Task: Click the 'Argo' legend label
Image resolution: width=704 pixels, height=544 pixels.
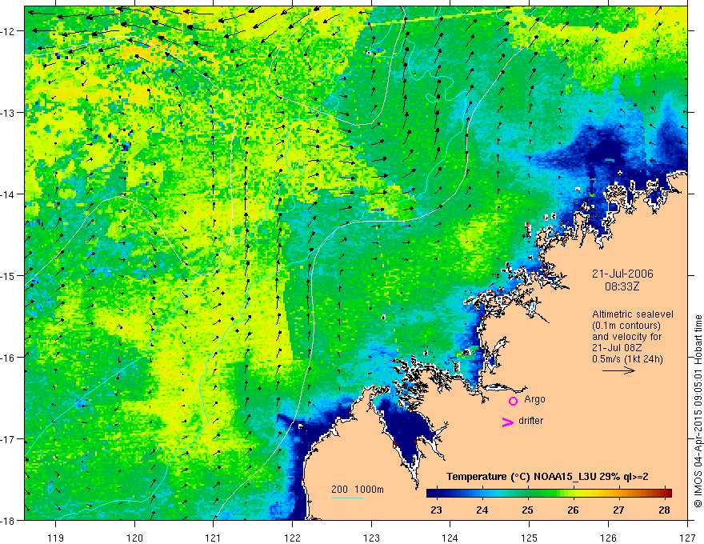Action: click(534, 399)
